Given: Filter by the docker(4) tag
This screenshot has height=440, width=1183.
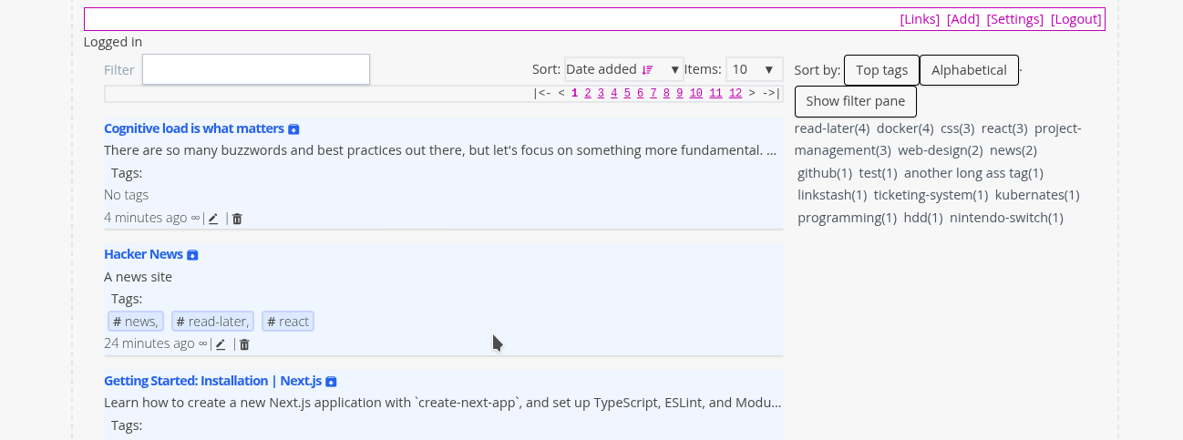Looking at the screenshot, I should (x=905, y=128).
